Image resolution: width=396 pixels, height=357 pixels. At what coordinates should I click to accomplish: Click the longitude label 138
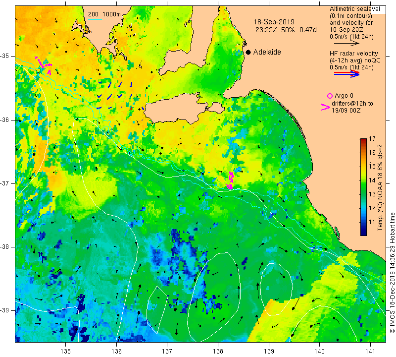(x=218, y=351)
